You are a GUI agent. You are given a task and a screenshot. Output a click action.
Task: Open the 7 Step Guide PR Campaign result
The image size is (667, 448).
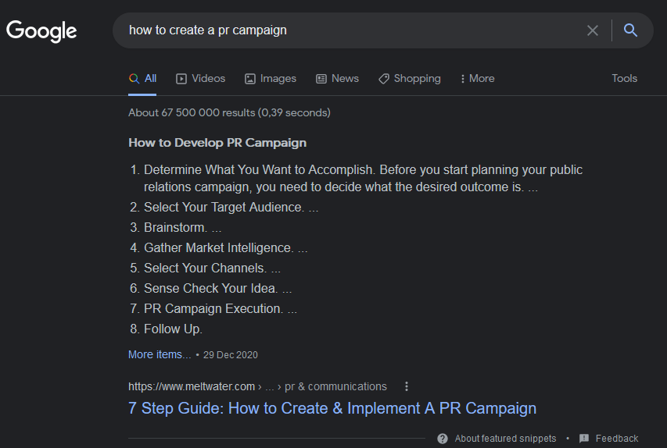point(332,408)
